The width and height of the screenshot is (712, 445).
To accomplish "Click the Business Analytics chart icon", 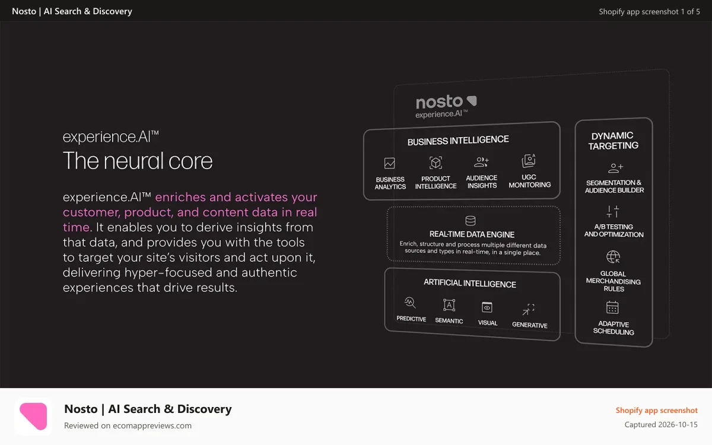I will (389, 163).
